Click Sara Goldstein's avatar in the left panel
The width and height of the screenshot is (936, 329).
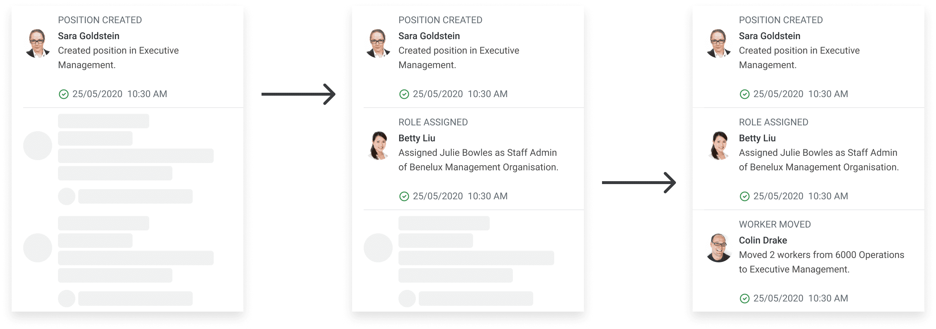(x=37, y=43)
